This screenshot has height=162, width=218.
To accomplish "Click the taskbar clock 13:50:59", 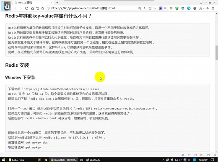I will pos(203,159).
